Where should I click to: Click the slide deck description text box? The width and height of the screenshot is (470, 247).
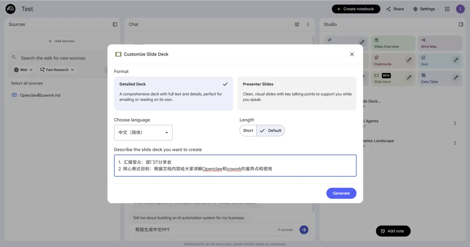coord(235,166)
